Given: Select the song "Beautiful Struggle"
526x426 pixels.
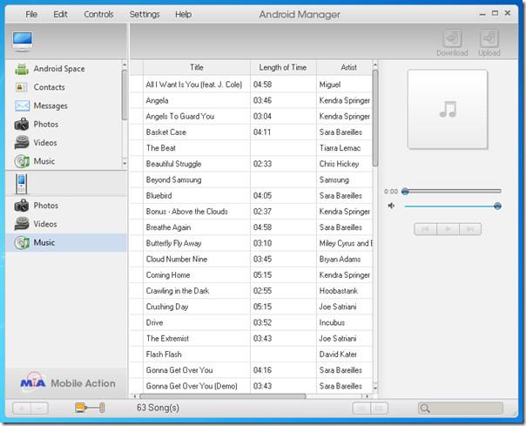Looking at the screenshot, I should click(173, 164).
